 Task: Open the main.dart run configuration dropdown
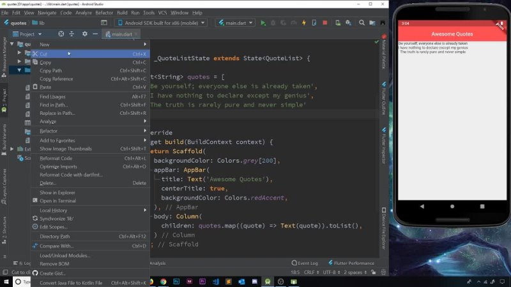point(236,23)
